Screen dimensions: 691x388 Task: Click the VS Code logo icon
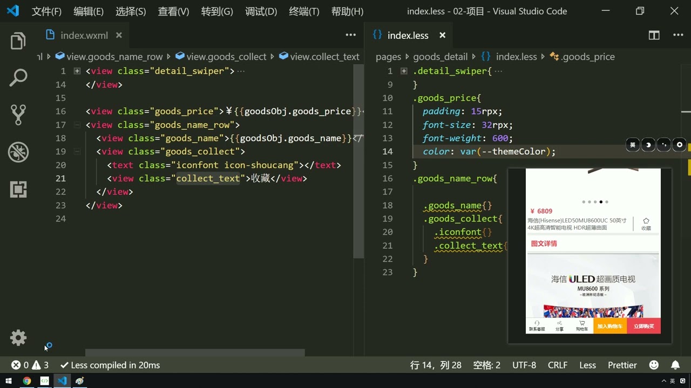[x=12, y=11]
